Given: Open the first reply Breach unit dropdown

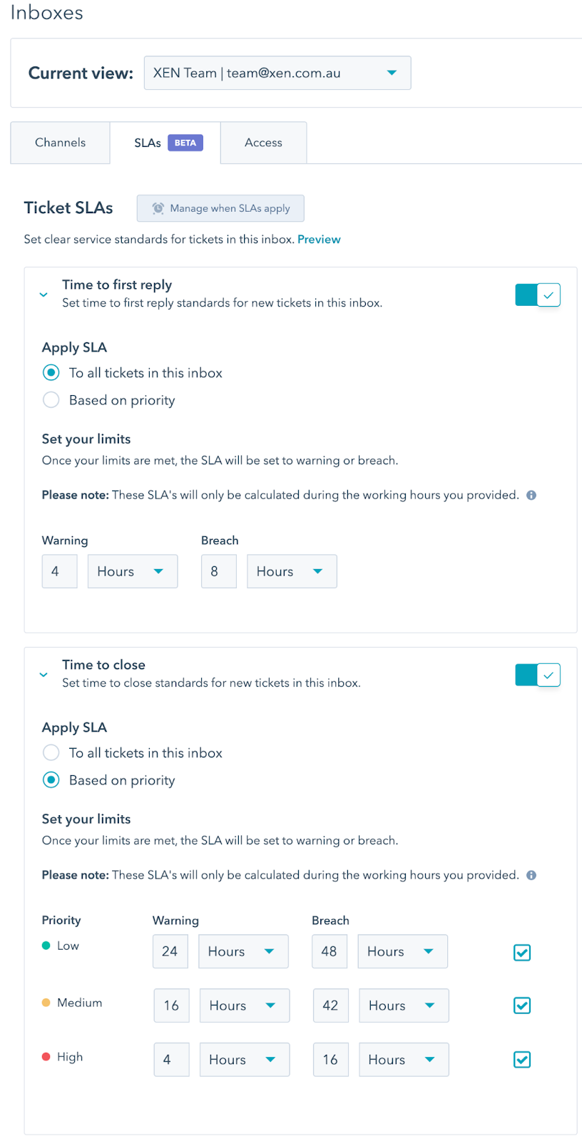Looking at the screenshot, I should point(292,572).
